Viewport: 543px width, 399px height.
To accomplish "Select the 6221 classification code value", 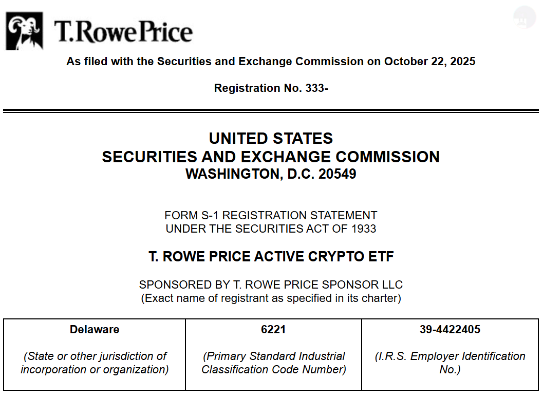I will pyautogui.click(x=273, y=329).
